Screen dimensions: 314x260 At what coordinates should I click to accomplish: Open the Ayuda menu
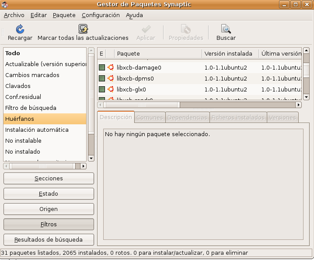[134, 15]
